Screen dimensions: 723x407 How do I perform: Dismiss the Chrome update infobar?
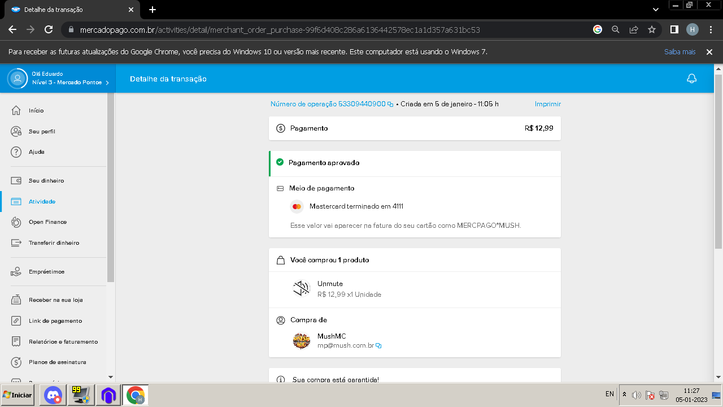(x=709, y=51)
